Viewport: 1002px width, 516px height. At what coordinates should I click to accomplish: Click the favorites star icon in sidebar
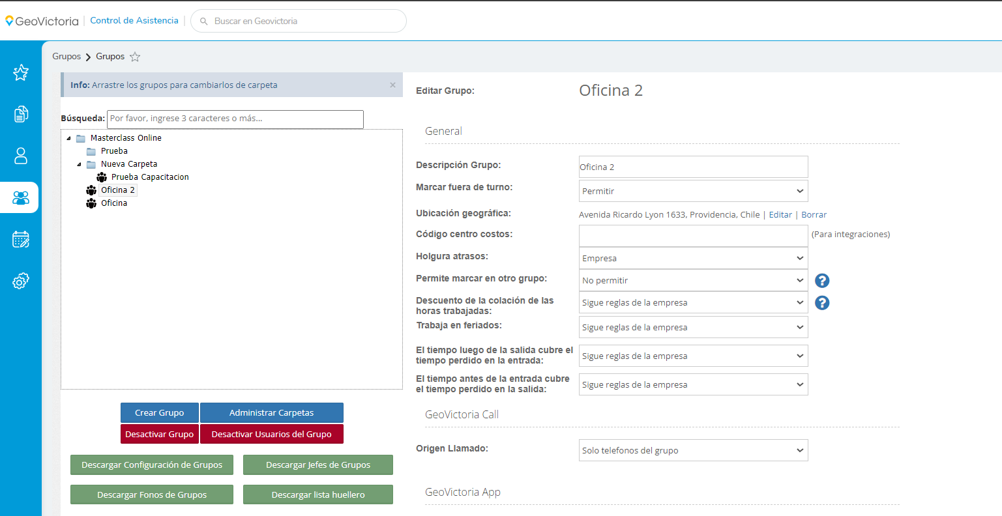pos(21,72)
